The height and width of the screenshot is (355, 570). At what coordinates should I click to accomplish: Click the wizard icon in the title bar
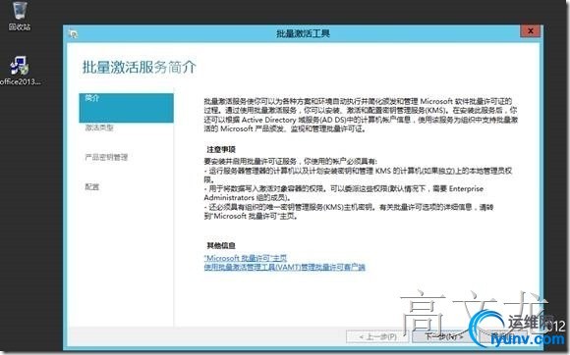pos(73,34)
